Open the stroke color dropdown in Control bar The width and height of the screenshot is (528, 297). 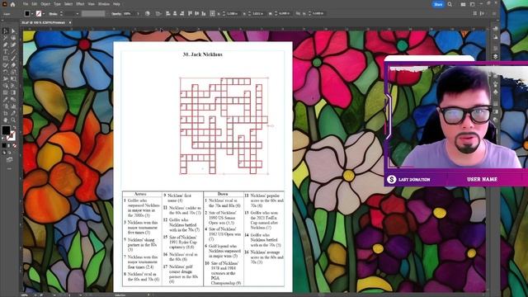(44, 13)
